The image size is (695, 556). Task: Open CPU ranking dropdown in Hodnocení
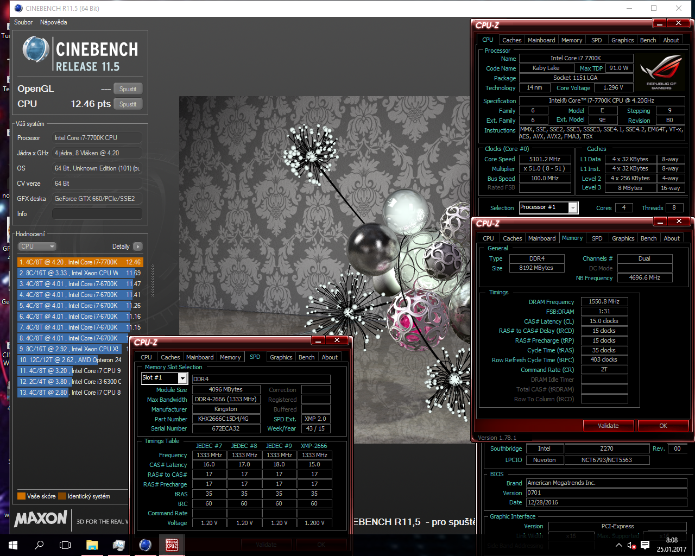pos(37,246)
